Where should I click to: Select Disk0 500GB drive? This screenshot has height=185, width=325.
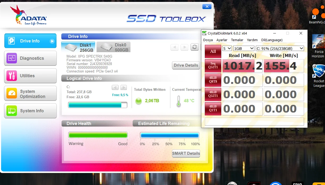tap(113, 47)
